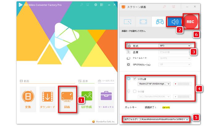Viewport: 216px width, 126px height.
Task: Open the ダウンロード downloader module
Action: tap(48, 99)
